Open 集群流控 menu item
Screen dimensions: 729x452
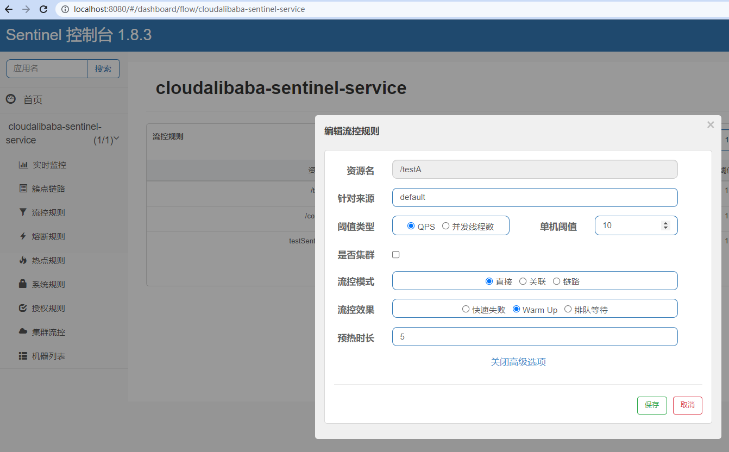[48, 332]
